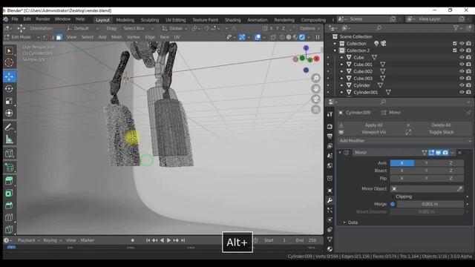This screenshot has height=267, width=475.
Task: Click the Apply All button
Action: pyautogui.click(x=373, y=125)
